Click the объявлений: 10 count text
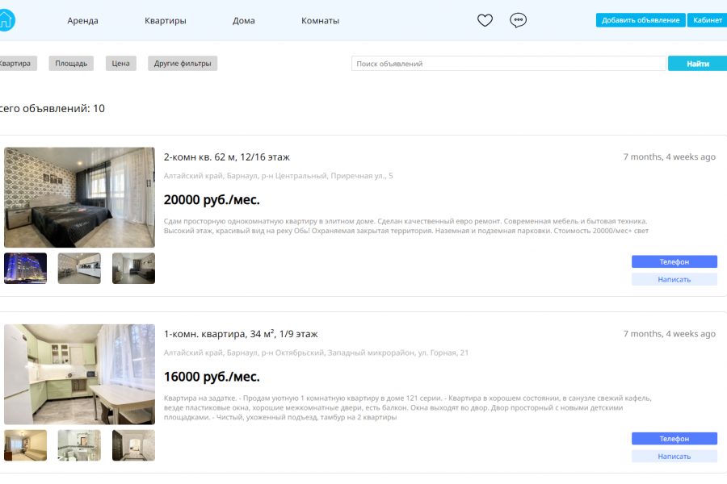 (x=53, y=108)
